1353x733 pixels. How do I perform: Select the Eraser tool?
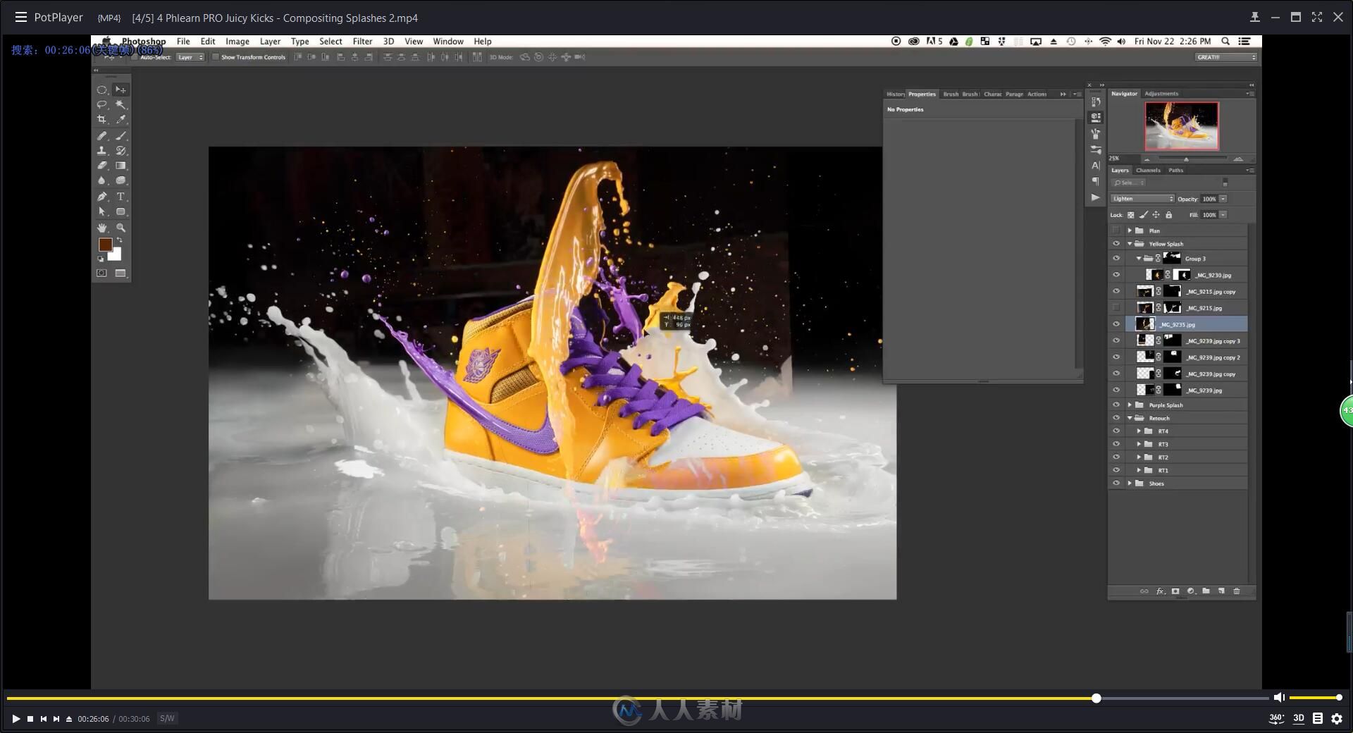coord(102,166)
